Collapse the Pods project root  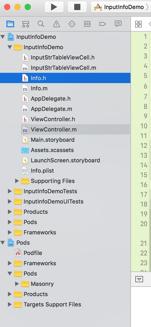pyautogui.click(x=3, y=243)
